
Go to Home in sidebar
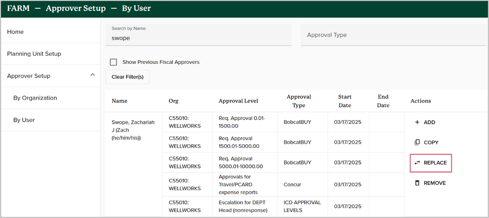[15, 32]
